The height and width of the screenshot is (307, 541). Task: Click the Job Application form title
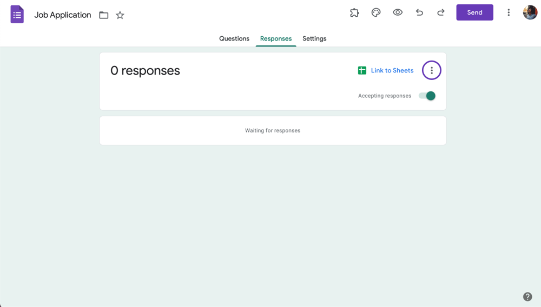pos(63,15)
